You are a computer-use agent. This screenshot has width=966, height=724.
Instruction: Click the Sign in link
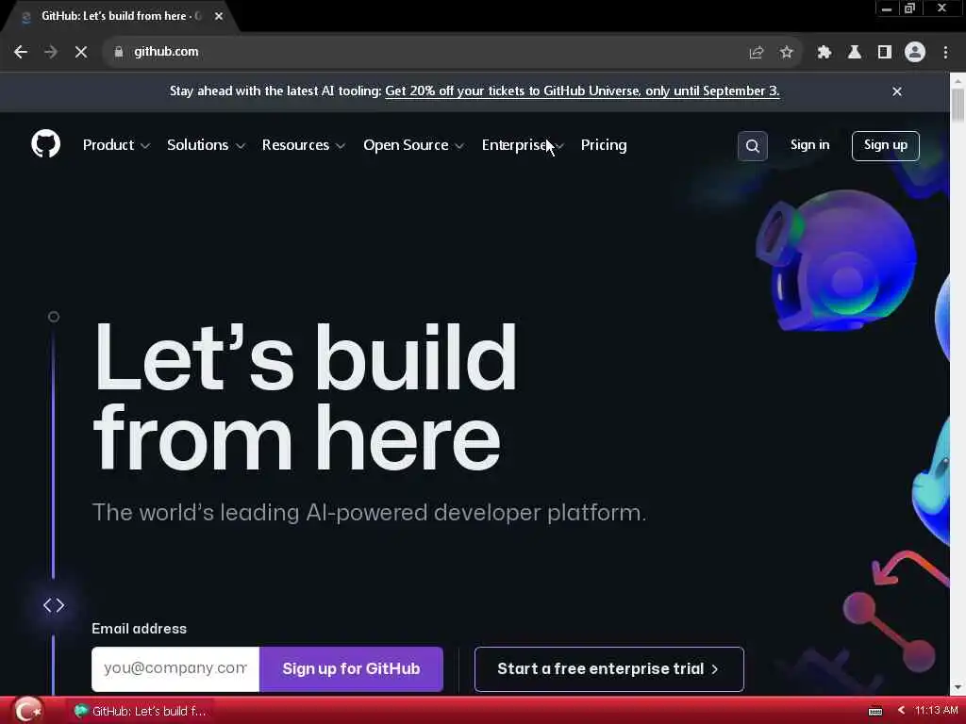coord(809,145)
